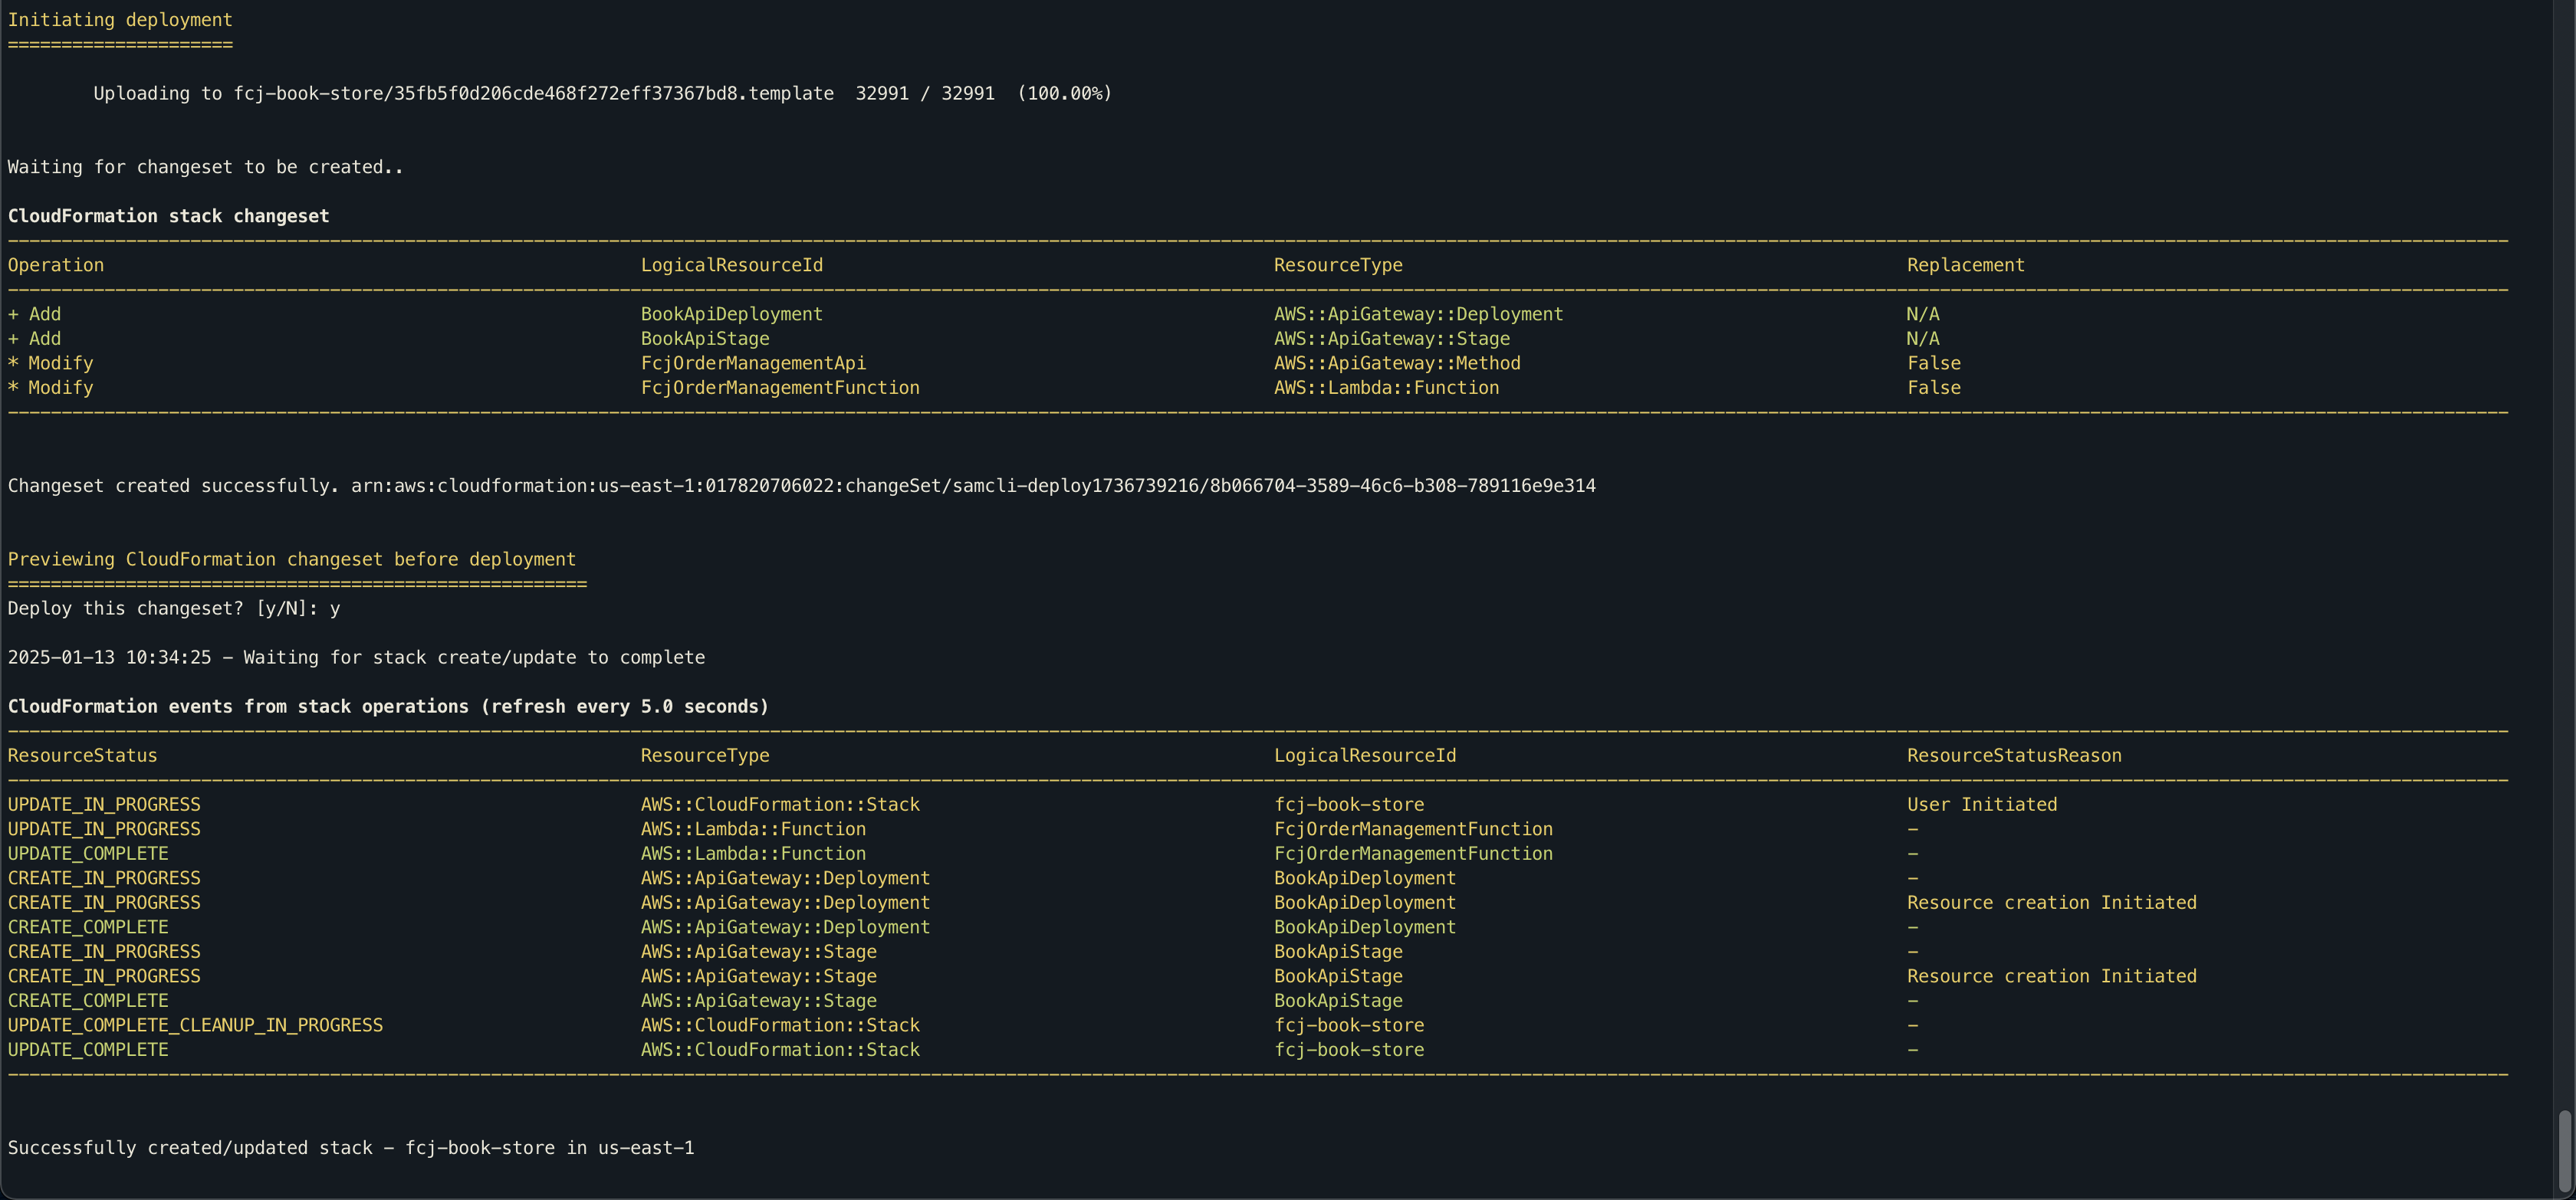Viewport: 2576px width, 1200px height.
Task: Click 'CREATE_COMPLETE' for ApiGateway Stage row
Action: point(88,1000)
